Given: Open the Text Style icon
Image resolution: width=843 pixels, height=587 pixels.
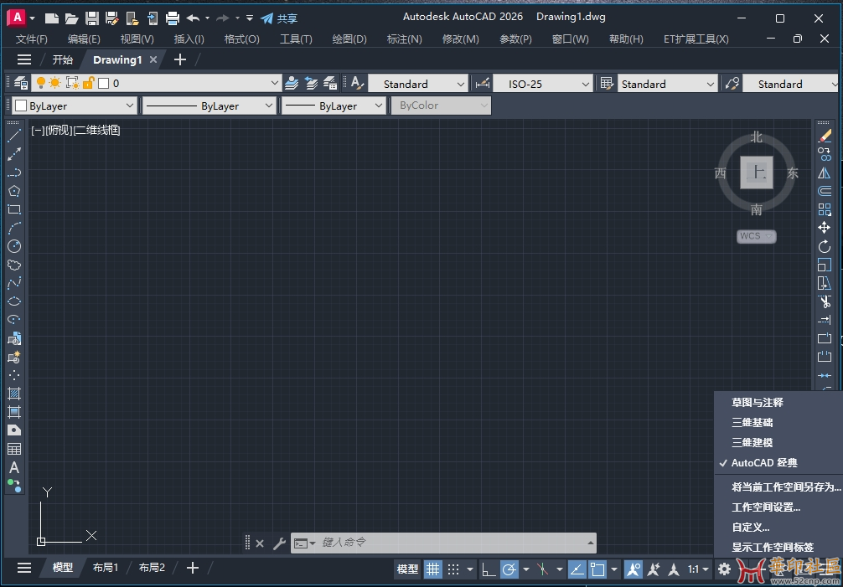Looking at the screenshot, I should [x=357, y=83].
